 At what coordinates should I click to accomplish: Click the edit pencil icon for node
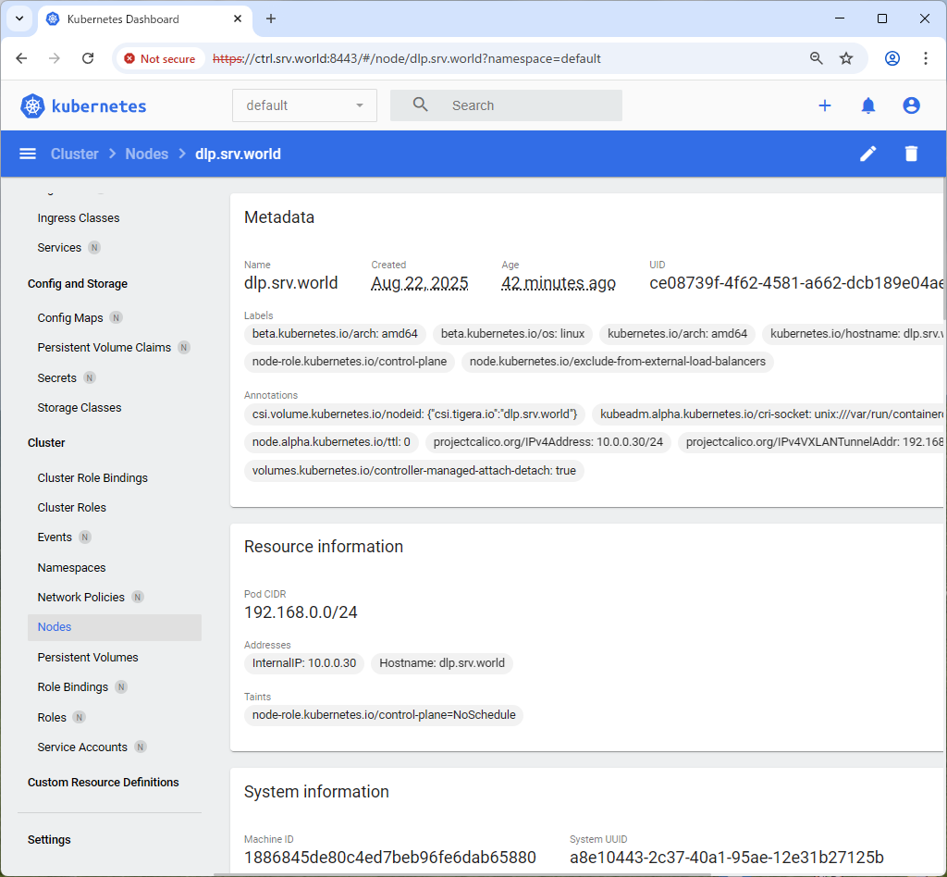point(867,154)
